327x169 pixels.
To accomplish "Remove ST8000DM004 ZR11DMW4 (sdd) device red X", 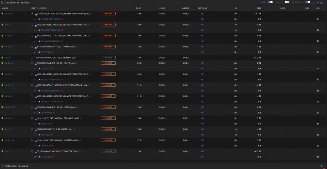I will coord(78,107).
